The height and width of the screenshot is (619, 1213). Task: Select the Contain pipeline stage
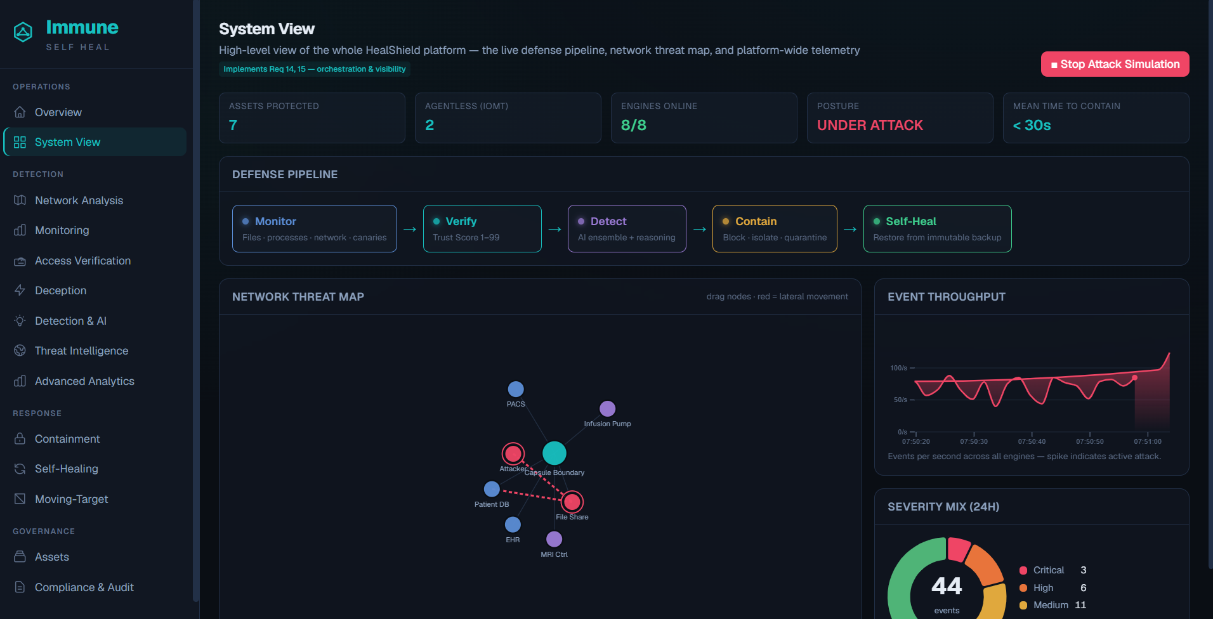[775, 228]
